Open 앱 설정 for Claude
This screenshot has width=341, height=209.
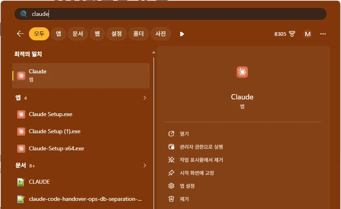pyautogui.click(x=187, y=186)
